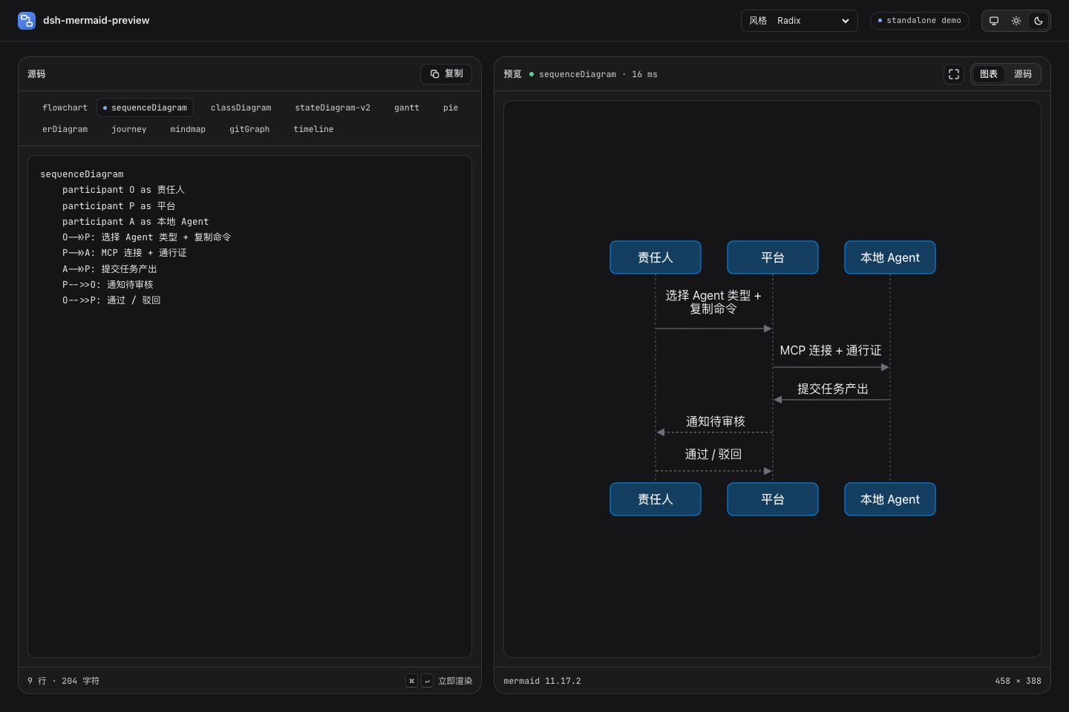Toggle preview to 源码 view

pyautogui.click(x=1023, y=74)
